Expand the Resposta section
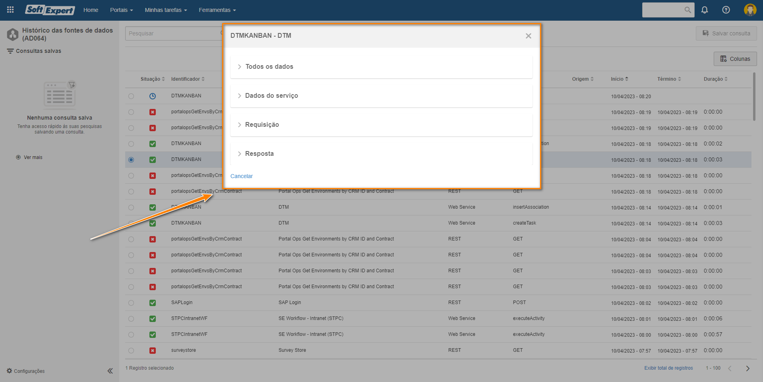Viewport: 763px width, 382px height. 259,154
